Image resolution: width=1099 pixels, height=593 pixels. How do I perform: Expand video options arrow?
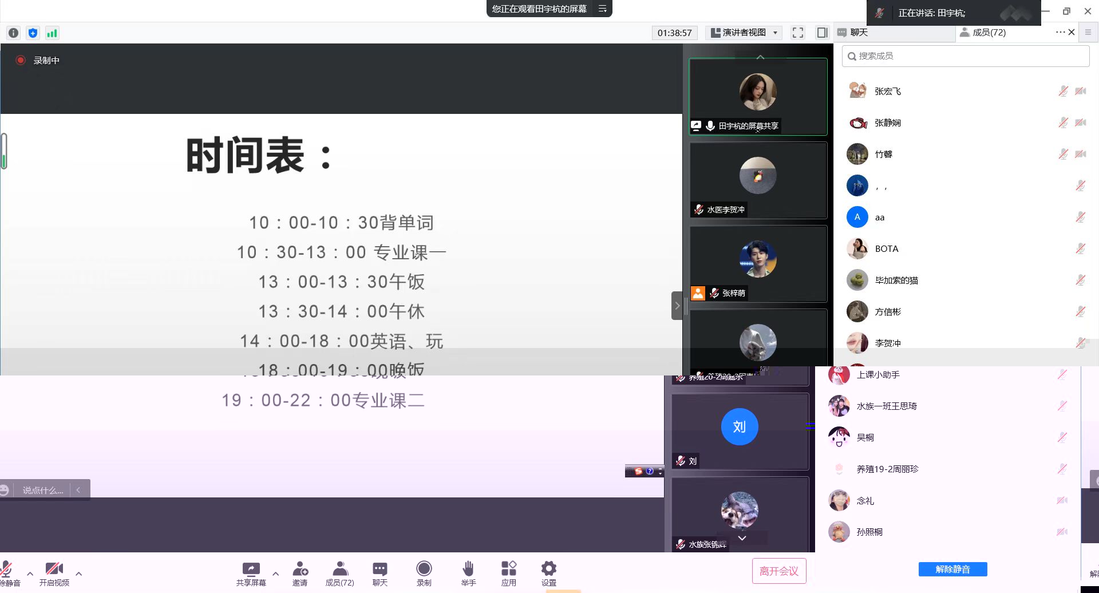[x=78, y=574]
